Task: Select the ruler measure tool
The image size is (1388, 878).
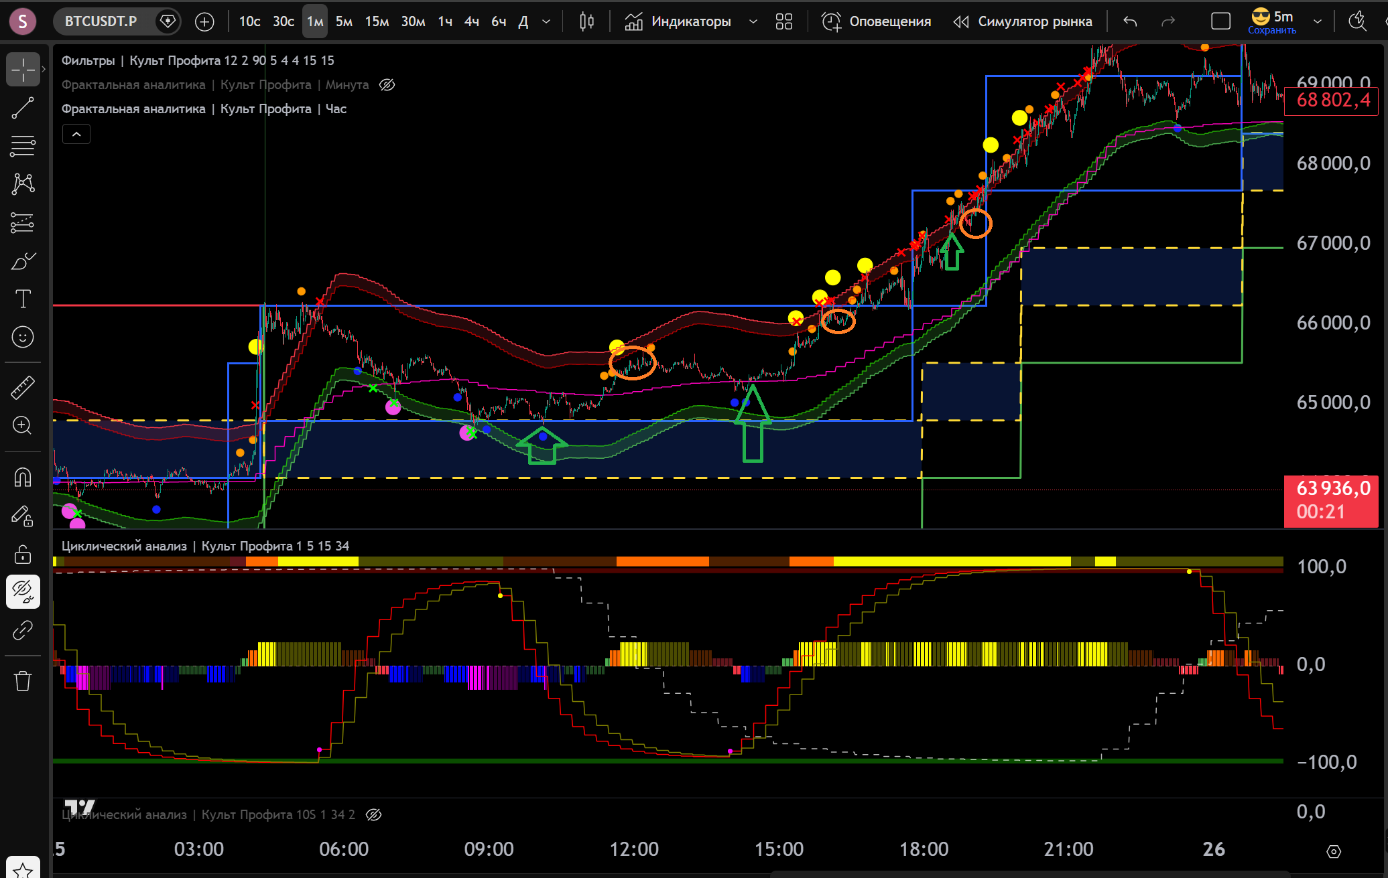Action: (x=23, y=387)
